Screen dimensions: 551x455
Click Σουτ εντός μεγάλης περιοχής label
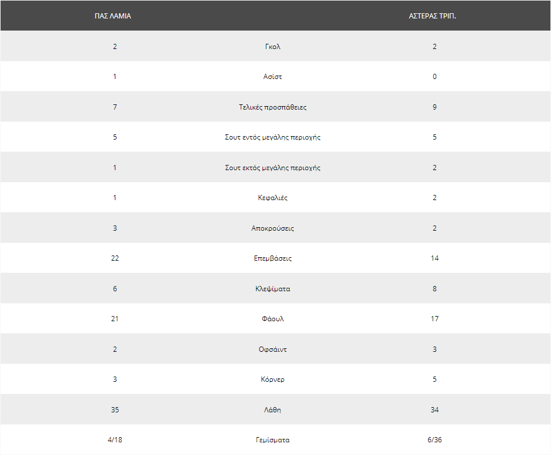(x=273, y=137)
